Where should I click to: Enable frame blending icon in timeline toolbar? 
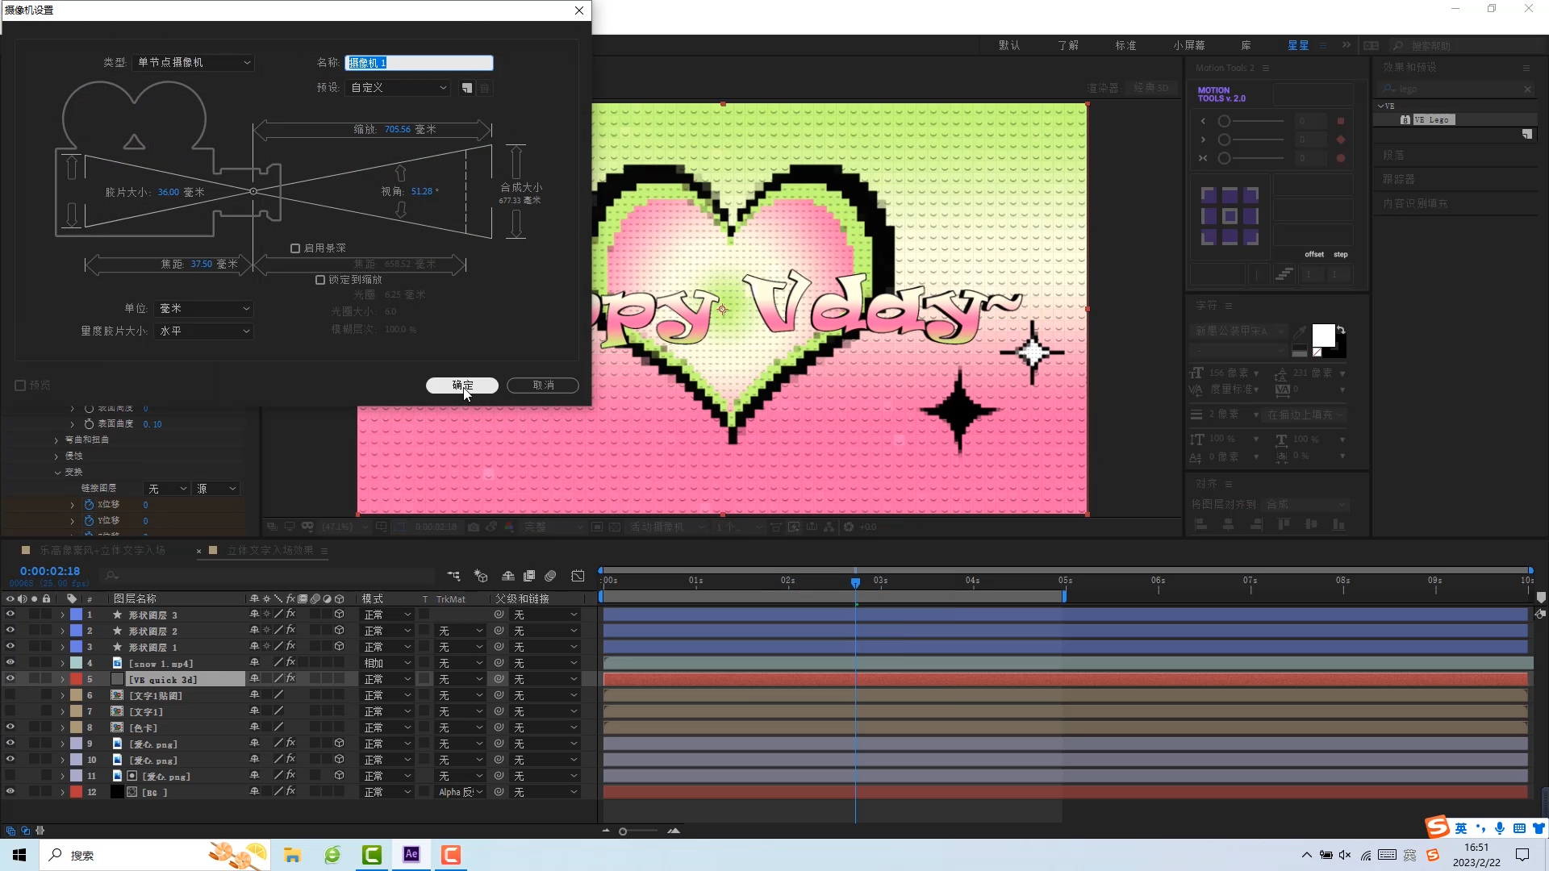pos(529,576)
